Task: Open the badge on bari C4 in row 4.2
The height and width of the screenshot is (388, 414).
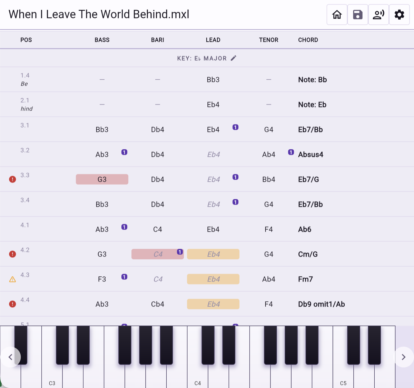Action: point(180,252)
